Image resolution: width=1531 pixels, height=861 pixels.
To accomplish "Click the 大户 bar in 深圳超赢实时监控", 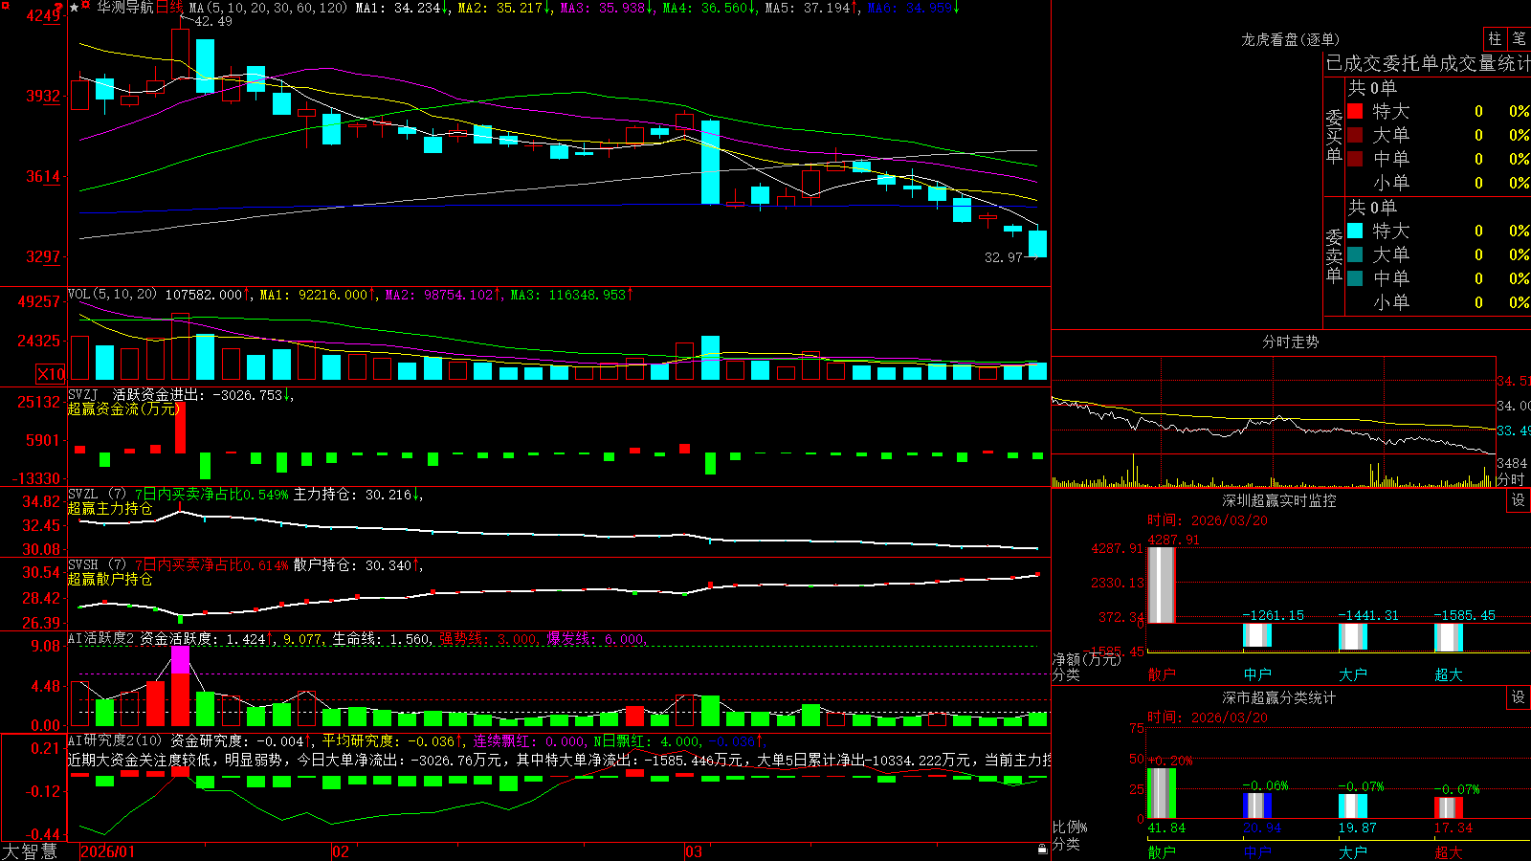I will [1353, 637].
